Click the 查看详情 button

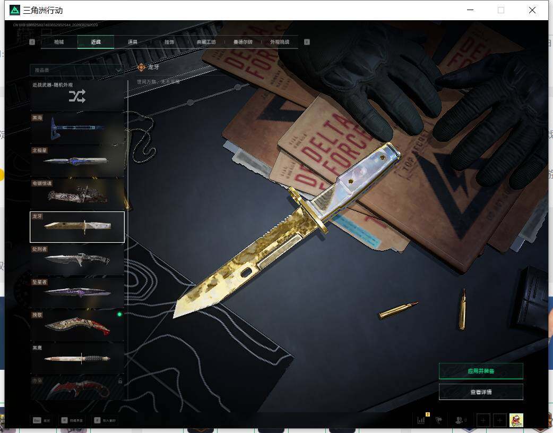click(481, 392)
